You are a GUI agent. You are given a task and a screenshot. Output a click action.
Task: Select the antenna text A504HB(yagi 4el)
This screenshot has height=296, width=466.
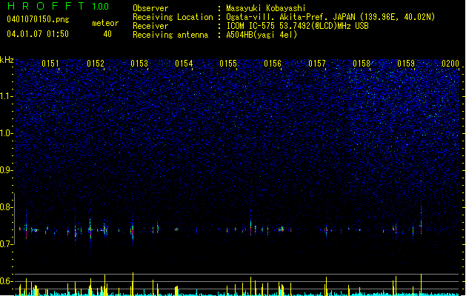click(x=262, y=35)
